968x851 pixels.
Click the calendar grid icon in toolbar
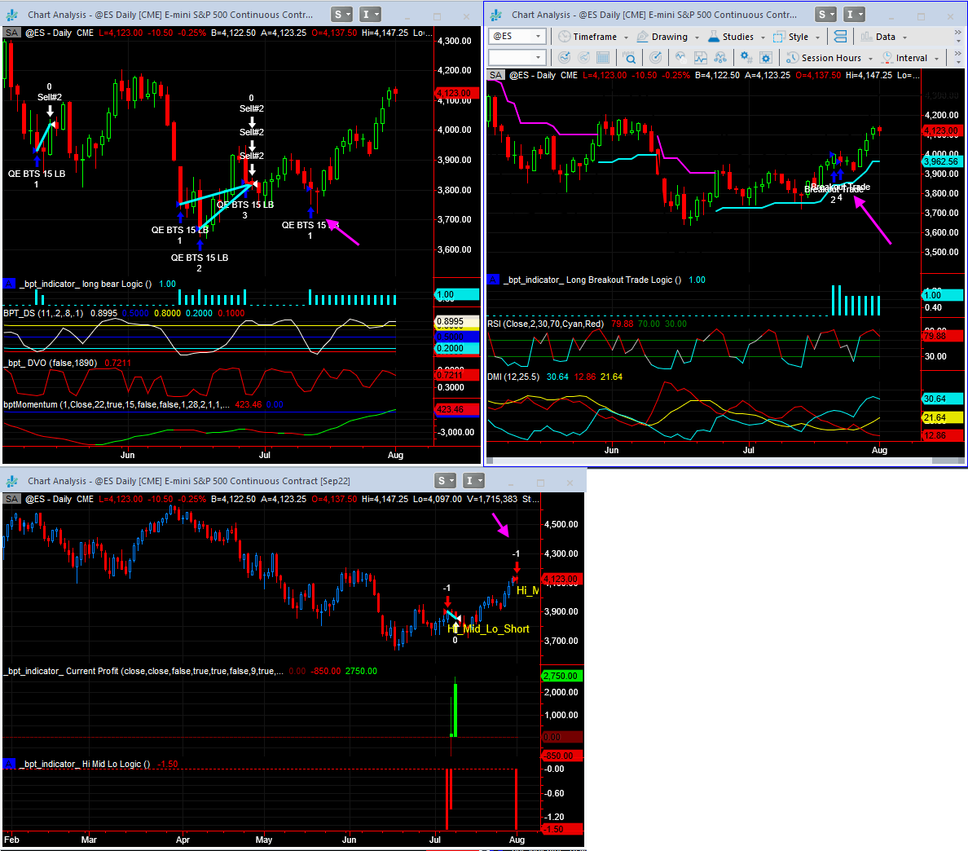(x=603, y=58)
